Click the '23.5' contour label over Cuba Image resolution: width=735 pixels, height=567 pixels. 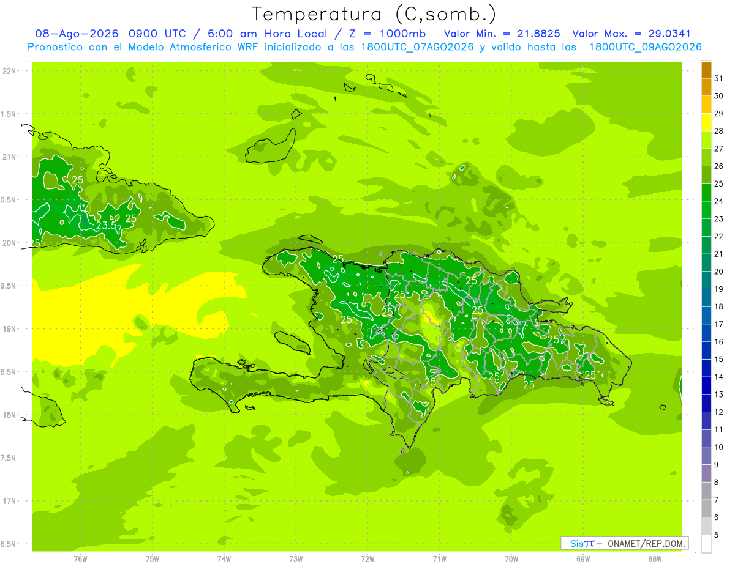pos(106,226)
